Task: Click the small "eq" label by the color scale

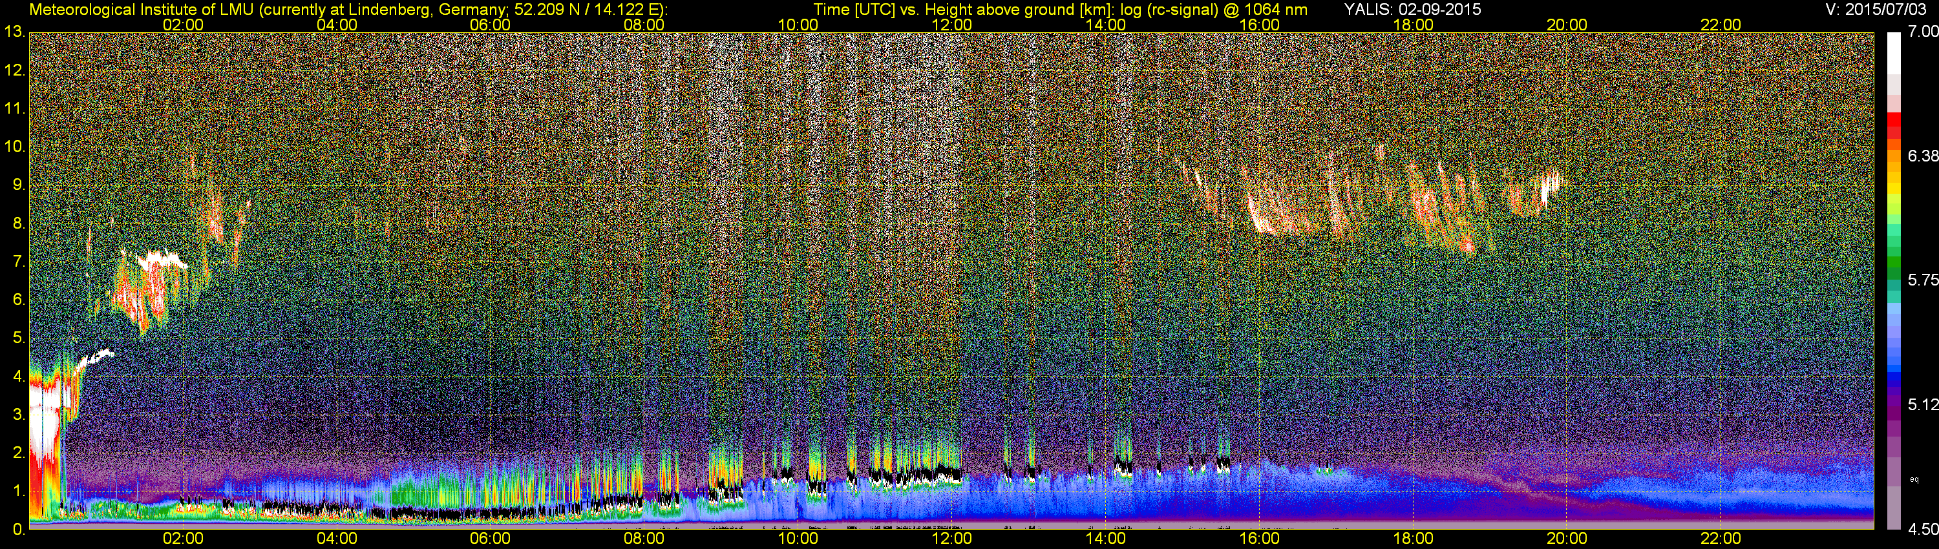Action: click(x=1914, y=479)
